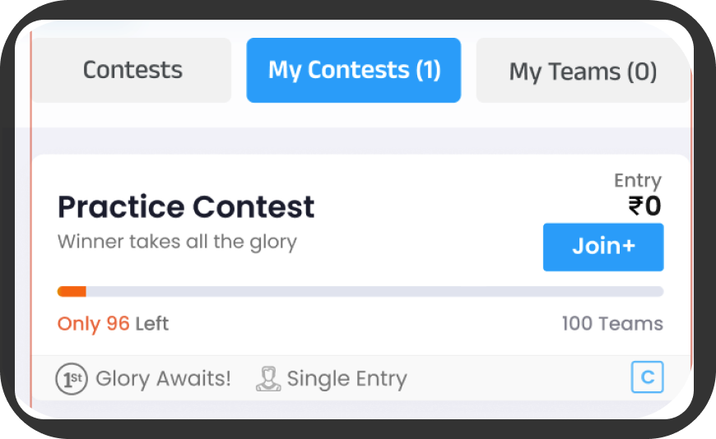Tap the Glory Awaits! label
Viewport: 716px width, 439px height.
164,379
